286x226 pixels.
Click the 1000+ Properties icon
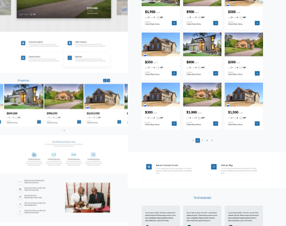70,43
